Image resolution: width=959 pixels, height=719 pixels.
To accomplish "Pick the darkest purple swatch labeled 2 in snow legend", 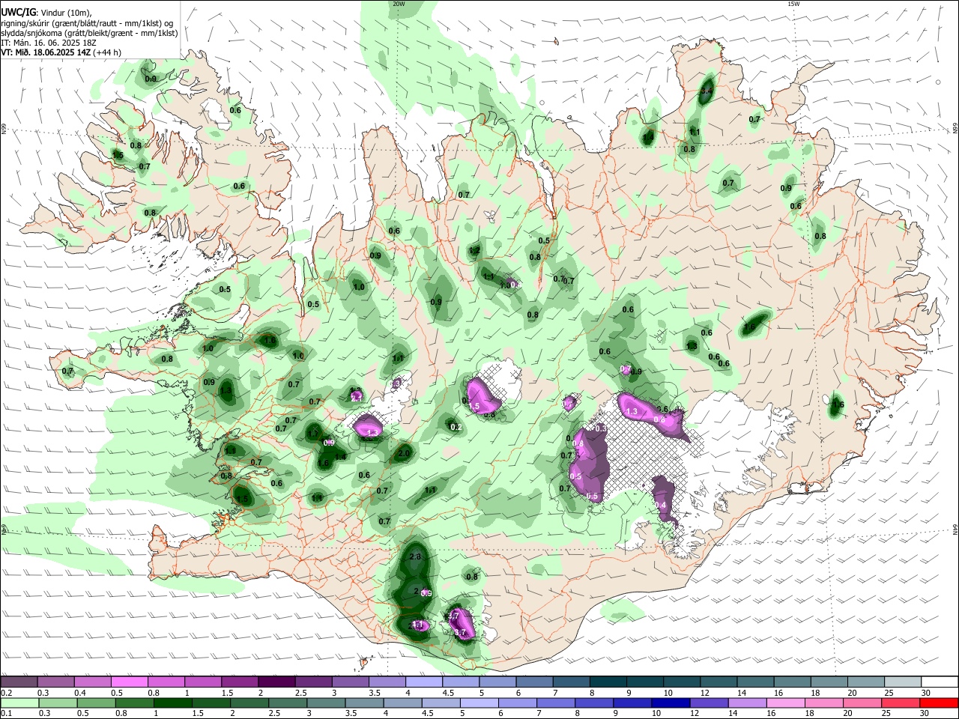I will (x=276, y=682).
